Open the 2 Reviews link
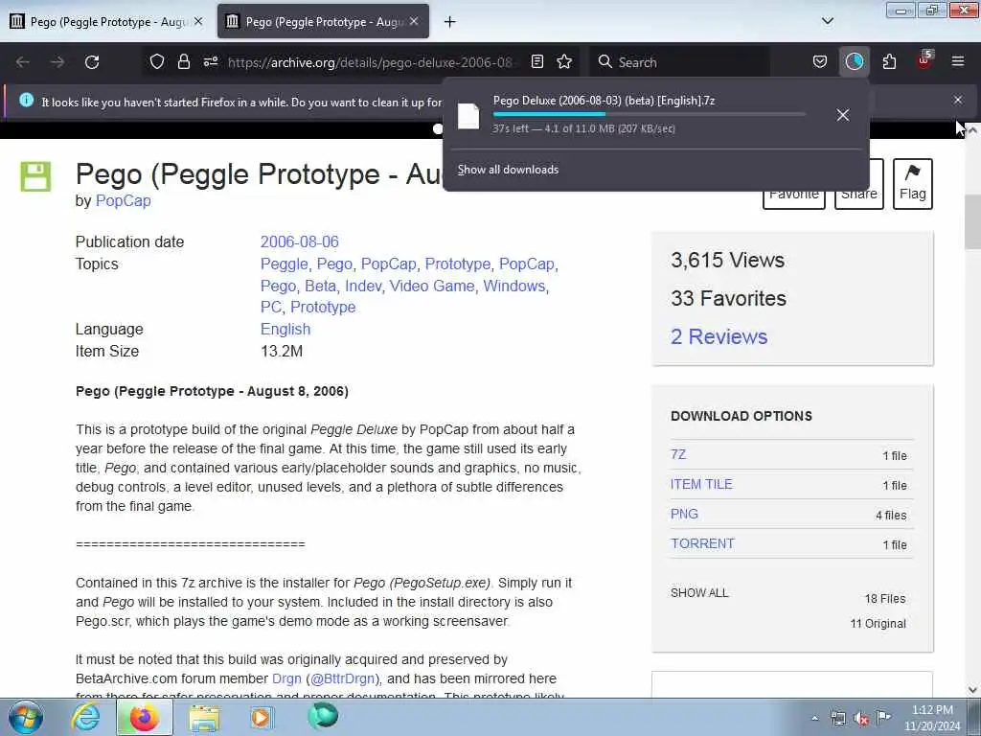 point(719,336)
